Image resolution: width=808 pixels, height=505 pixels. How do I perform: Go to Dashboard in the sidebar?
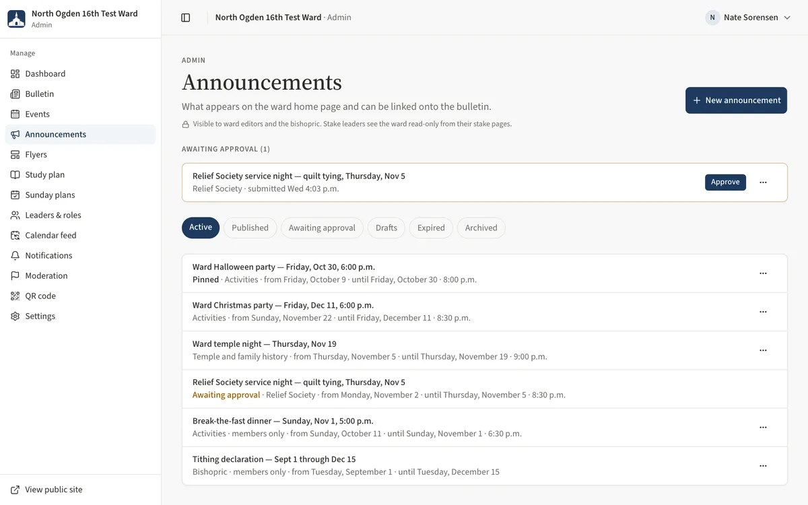[80, 74]
